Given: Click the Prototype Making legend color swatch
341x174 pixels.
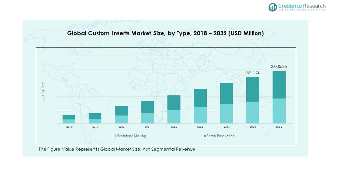Looking at the screenshot, I should (116, 136).
